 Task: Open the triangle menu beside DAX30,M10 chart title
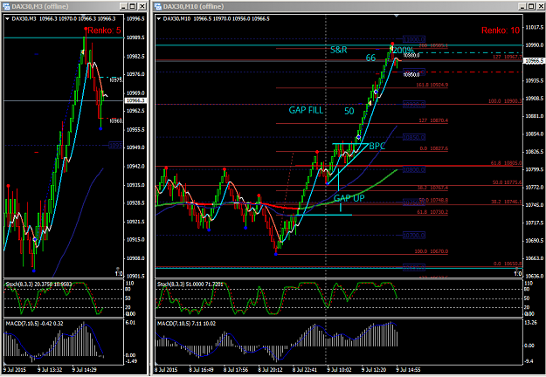[x=159, y=19]
